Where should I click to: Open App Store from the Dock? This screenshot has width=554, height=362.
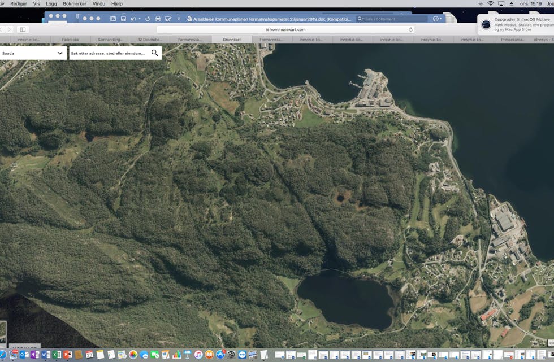tap(220, 355)
